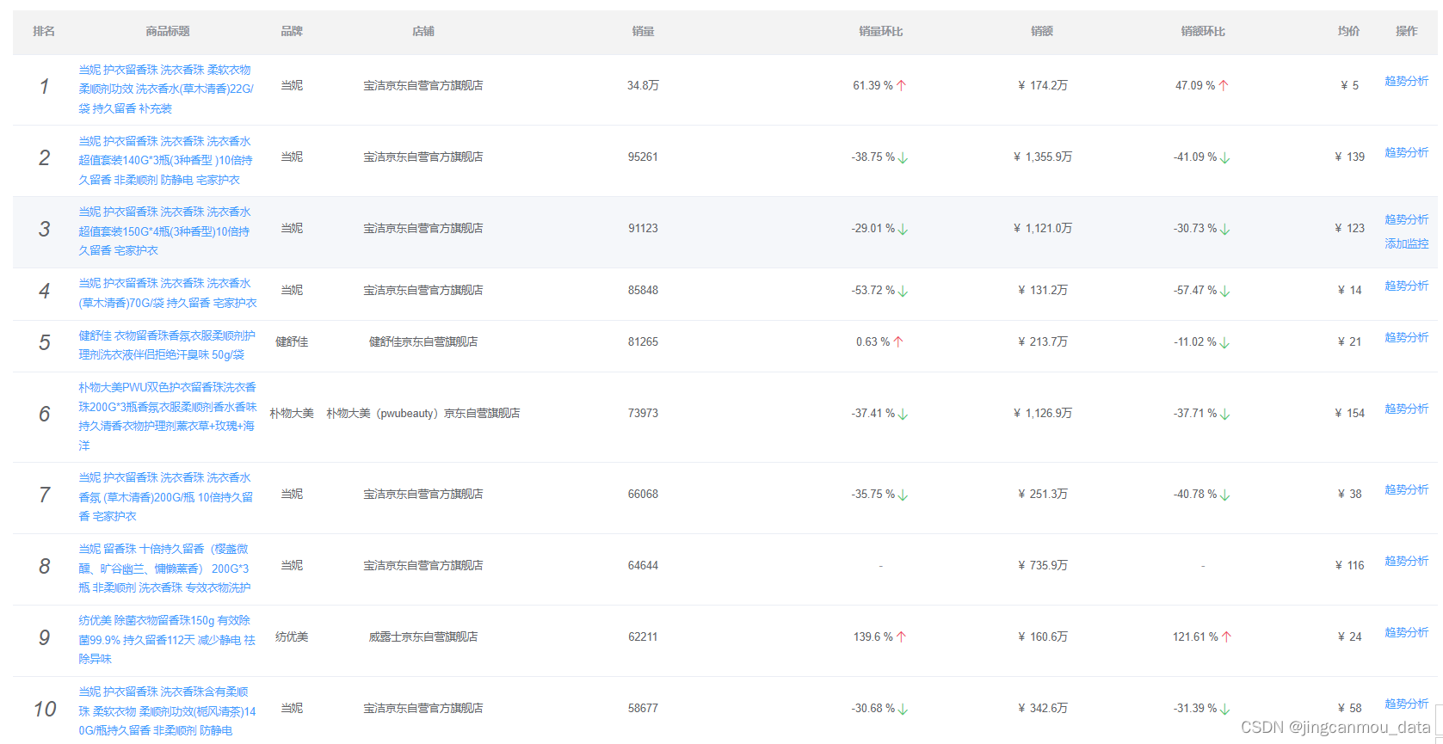Open 趋势分析 for the 纺优美 product row

[1406, 632]
